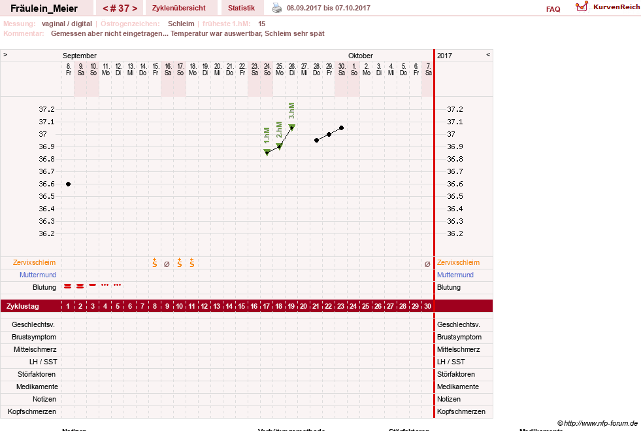This screenshot has width=641, height=431.
Task: Open the Statistik tab
Action: click(x=241, y=8)
